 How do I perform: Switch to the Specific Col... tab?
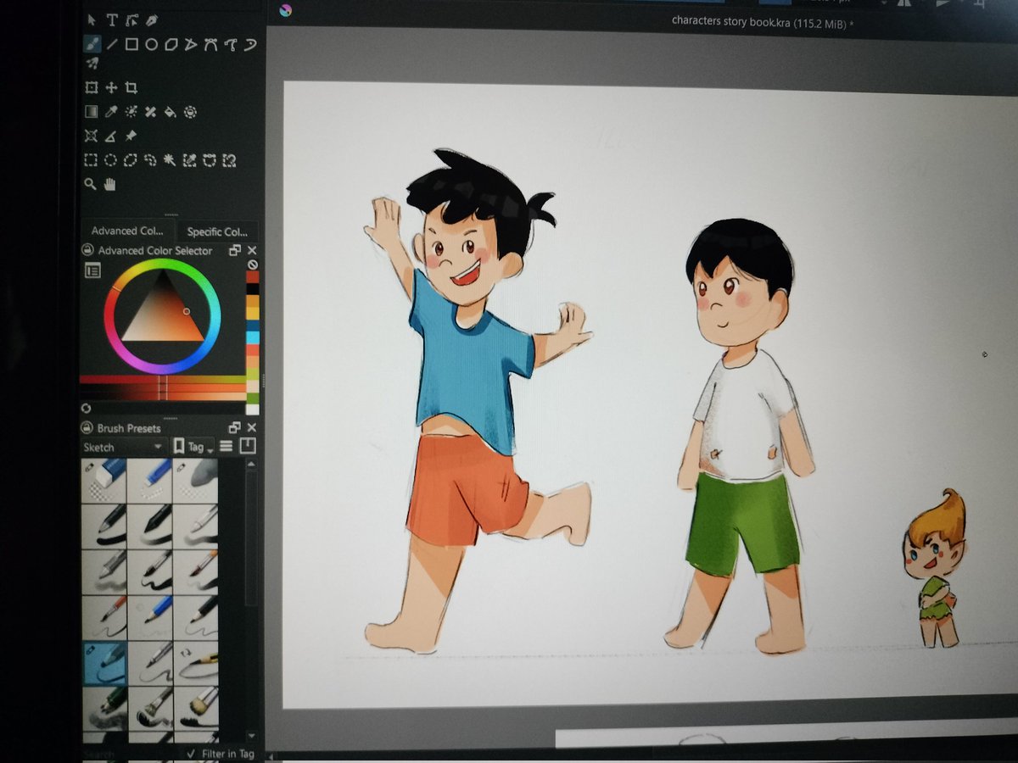[216, 231]
